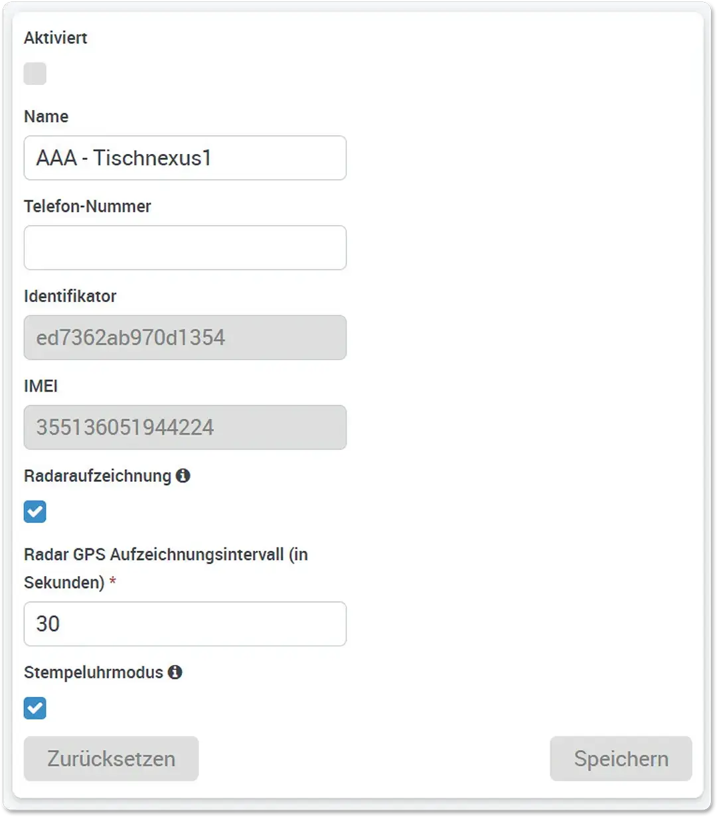
Task: Disable the Stempeluhrmodus checkbox
Action: tap(35, 708)
